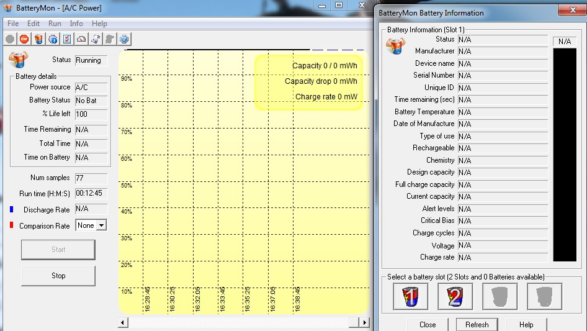The width and height of the screenshot is (587, 331).
Task: Click the checklist toolbar icon
Action: (x=67, y=39)
